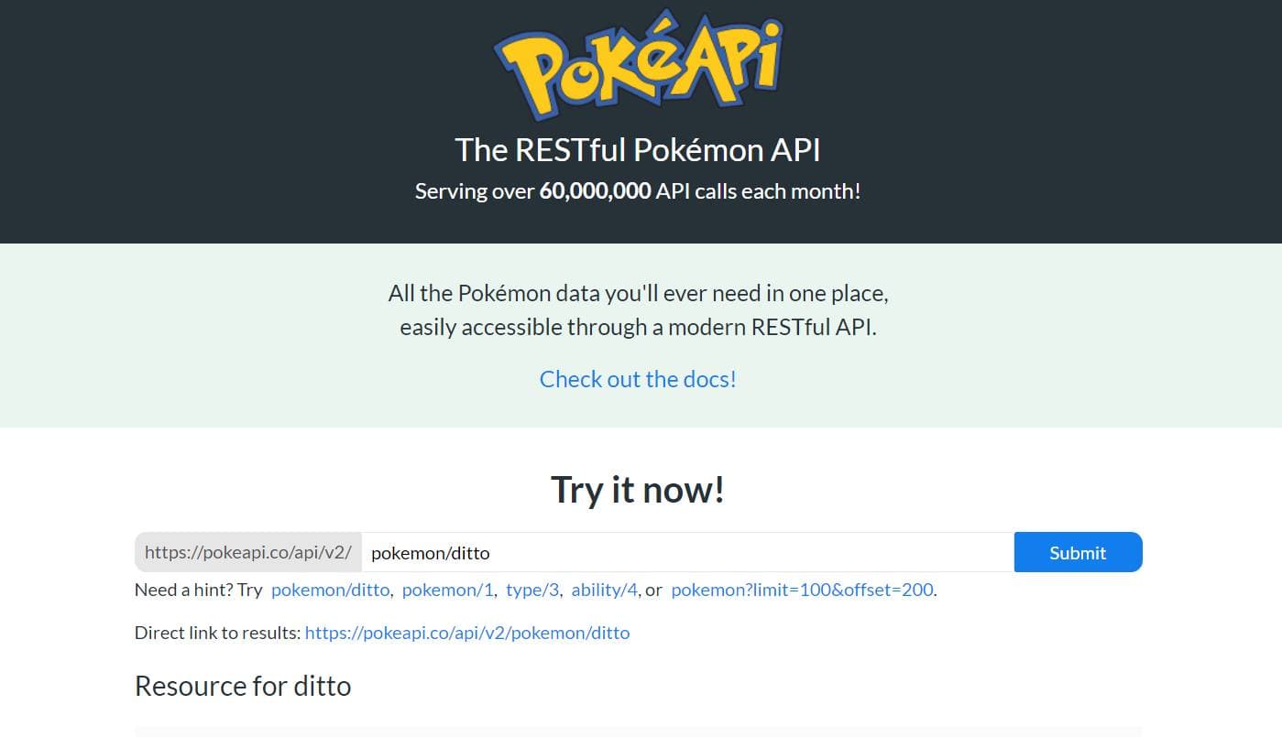Click "easily accessible through a modern RESTful API." line

point(638,328)
